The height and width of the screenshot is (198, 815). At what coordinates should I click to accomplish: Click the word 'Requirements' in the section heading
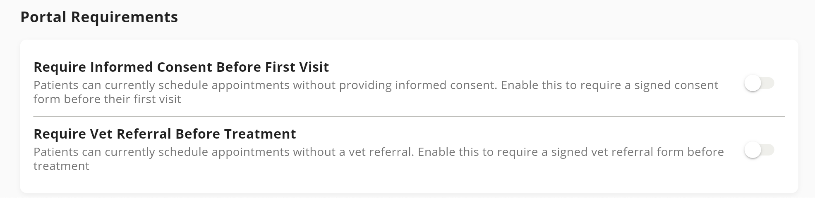coord(124,17)
